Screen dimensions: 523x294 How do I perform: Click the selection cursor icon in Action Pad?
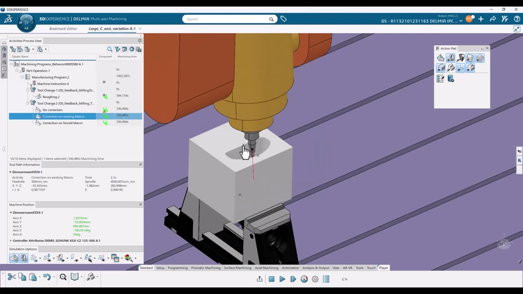tap(440, 58)
